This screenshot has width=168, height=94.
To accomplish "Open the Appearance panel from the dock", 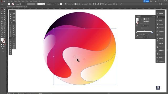I will [160, 28].
